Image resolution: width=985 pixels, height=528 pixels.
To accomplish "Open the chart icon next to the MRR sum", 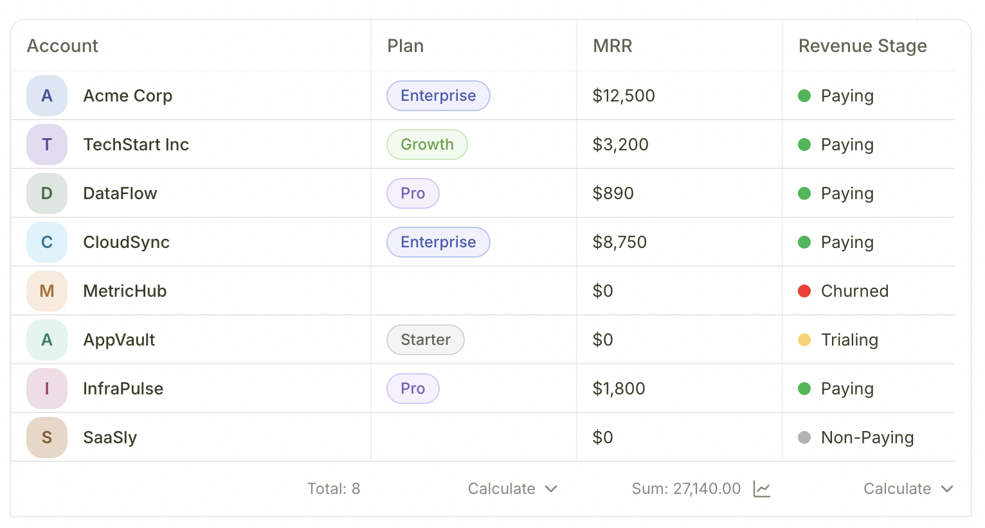I will tap(762, 489).
